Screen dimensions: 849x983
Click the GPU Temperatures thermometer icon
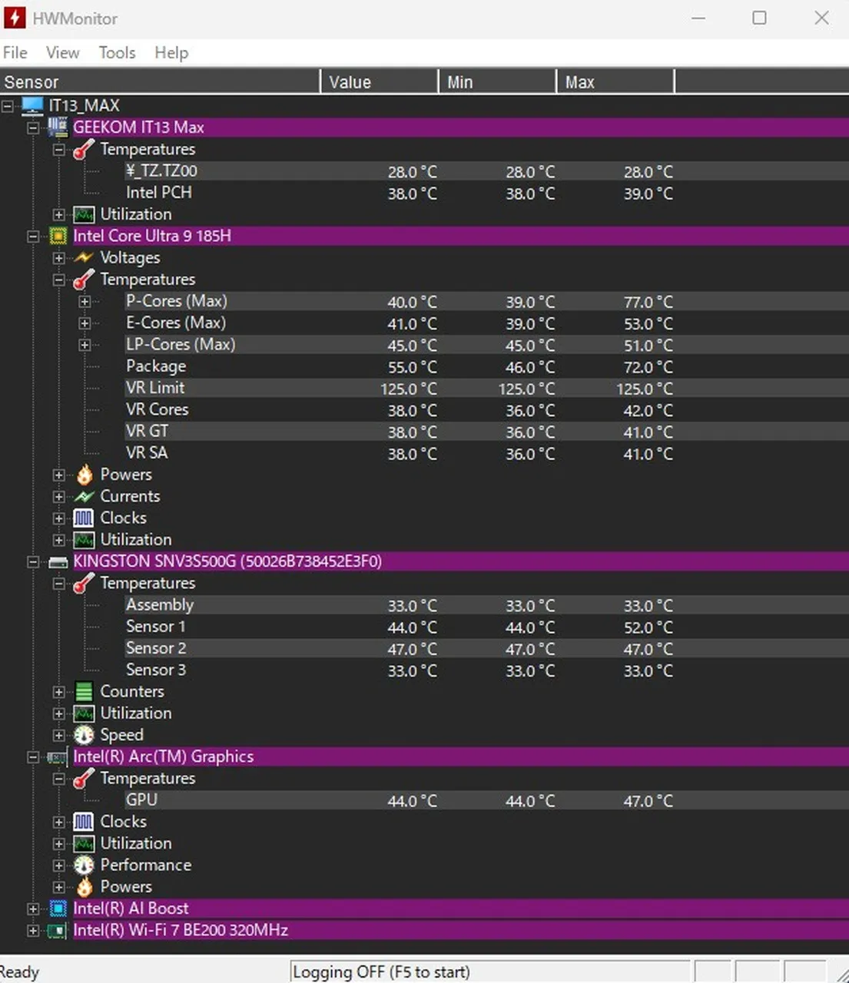click(84, 779)
